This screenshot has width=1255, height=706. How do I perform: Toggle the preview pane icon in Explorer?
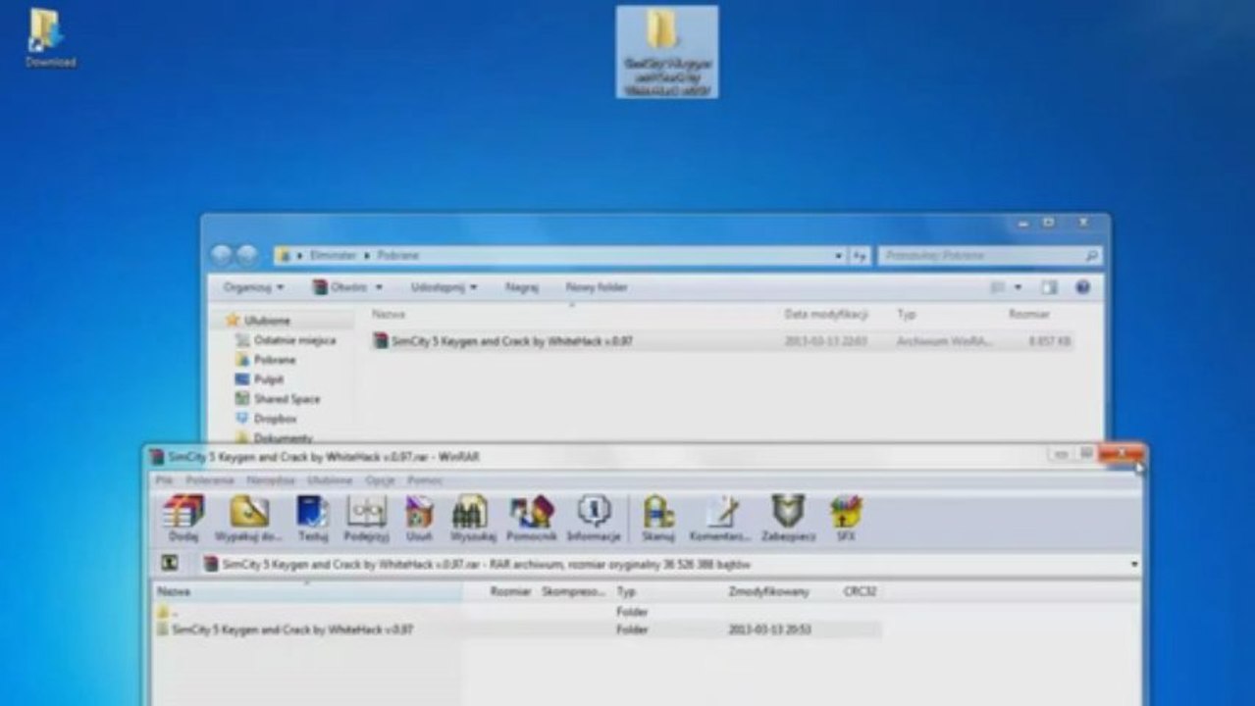(x=1049, y=287)
